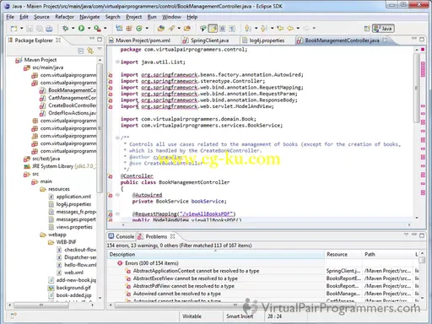This screenshot has height=324, width=432.
Task: Click the Run External Tools icon
Action: pyautogui.click(x=97, y=28)
